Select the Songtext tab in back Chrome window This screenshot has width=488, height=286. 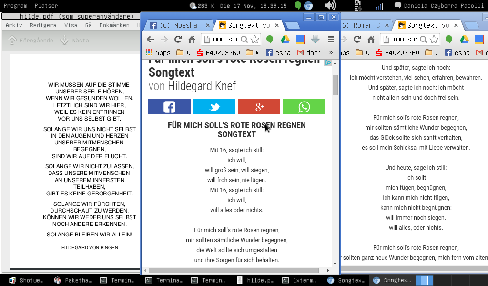427,25
